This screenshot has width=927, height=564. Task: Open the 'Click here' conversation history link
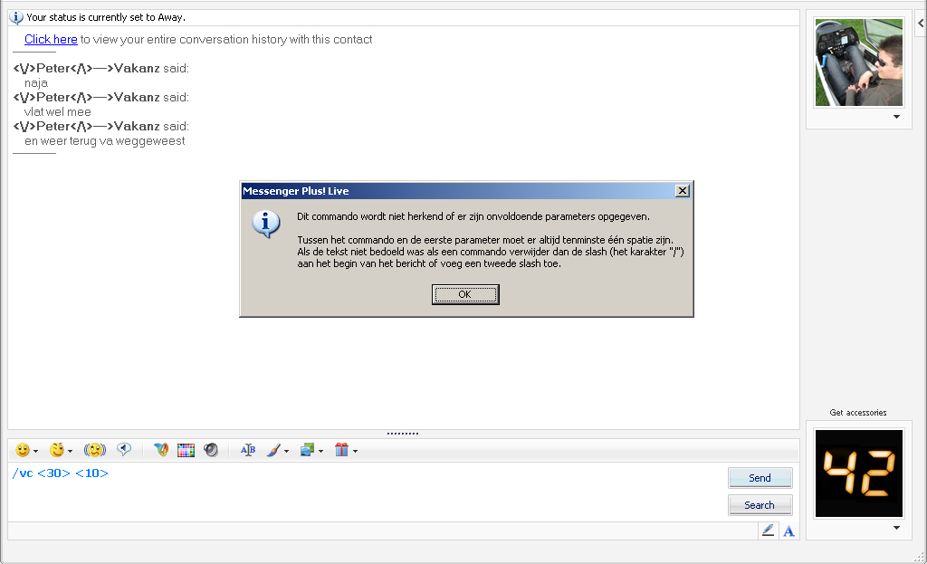point(51,40)
